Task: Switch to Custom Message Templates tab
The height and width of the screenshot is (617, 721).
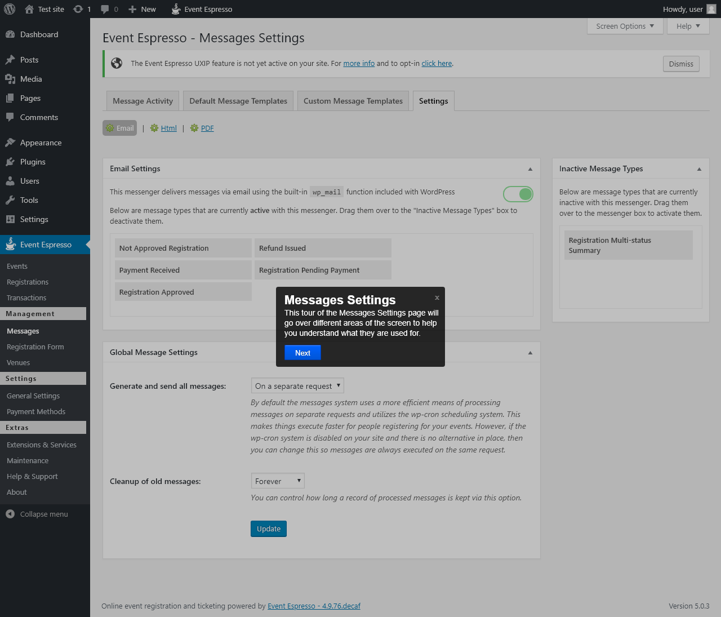Action: tap(353, 101)
